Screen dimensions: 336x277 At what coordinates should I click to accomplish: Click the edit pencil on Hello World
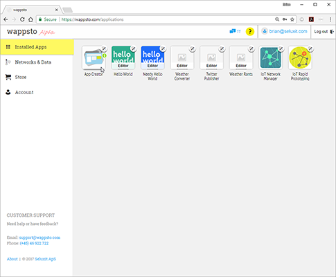tap(134, 48)
